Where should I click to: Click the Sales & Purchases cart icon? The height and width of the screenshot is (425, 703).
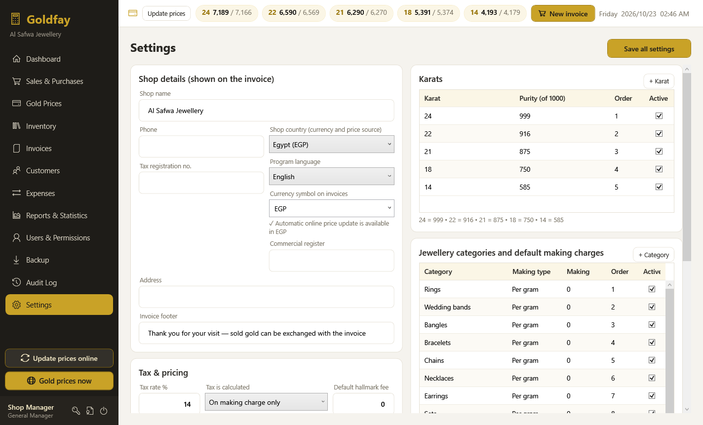pyautogui.click(x=17, y=81)
